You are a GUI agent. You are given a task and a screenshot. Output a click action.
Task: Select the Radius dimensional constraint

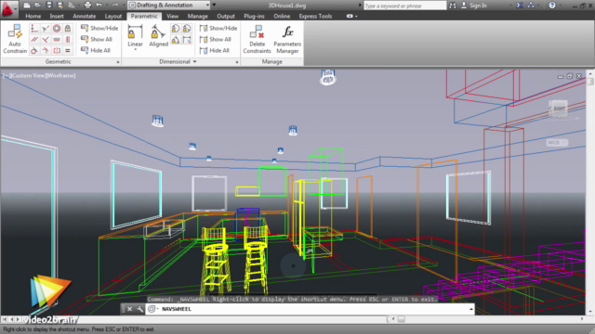click(x=176, y=29)
